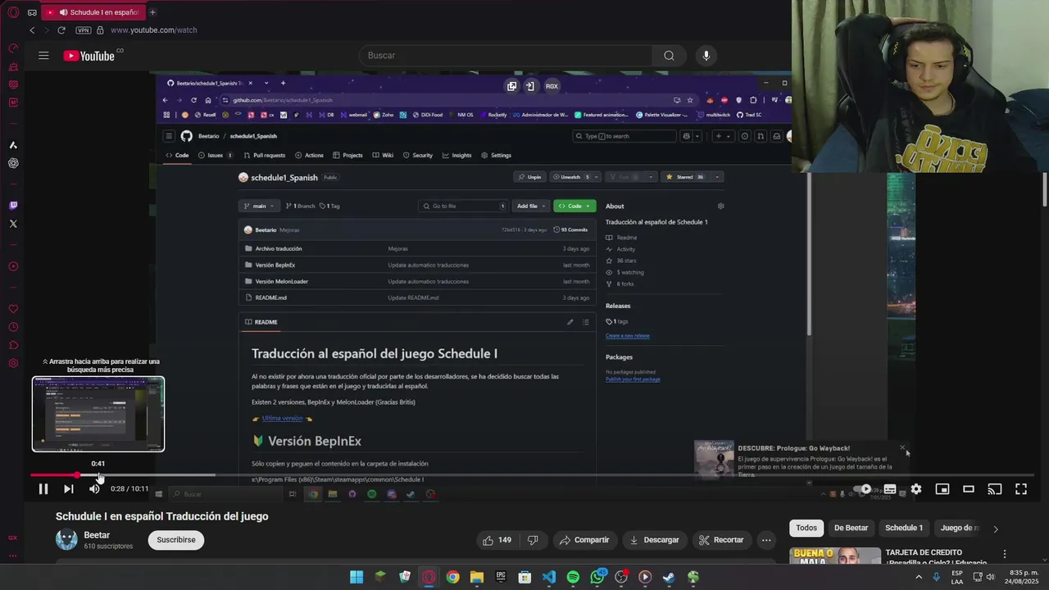
Task: Select the Todos filter chip
Action: [x=806, y=529]
